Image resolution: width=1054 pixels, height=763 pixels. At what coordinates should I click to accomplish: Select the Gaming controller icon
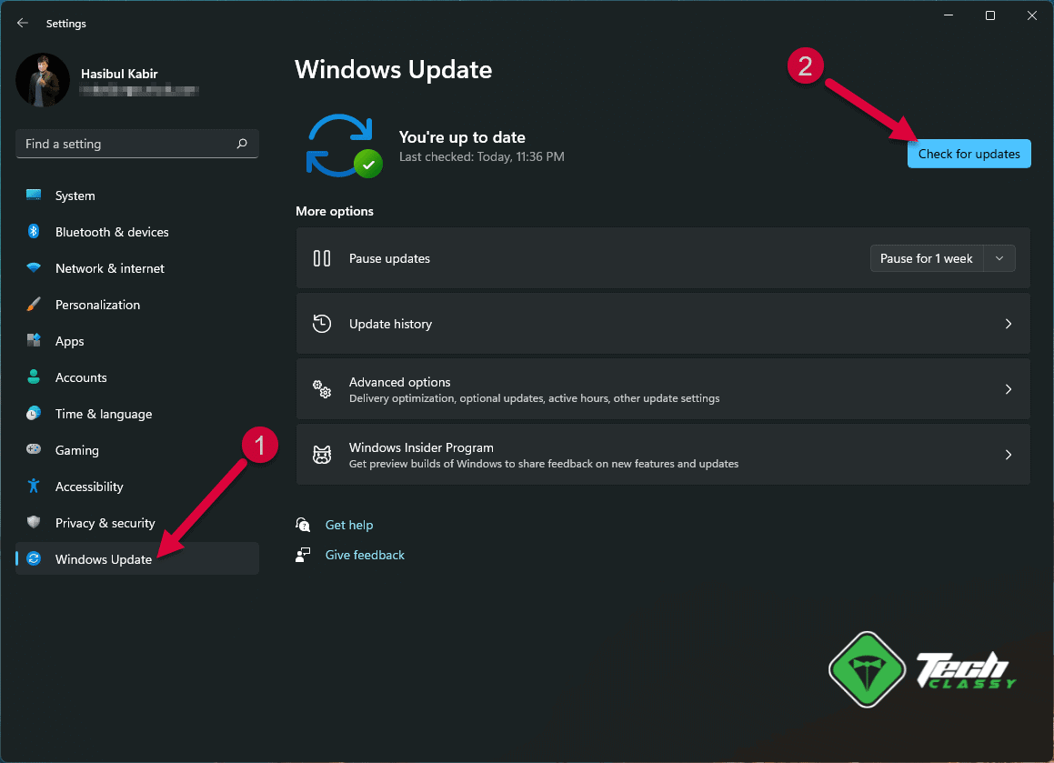(34, 449)
